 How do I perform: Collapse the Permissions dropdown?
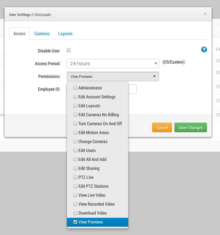pyautogui.click(x=113, y=77)
